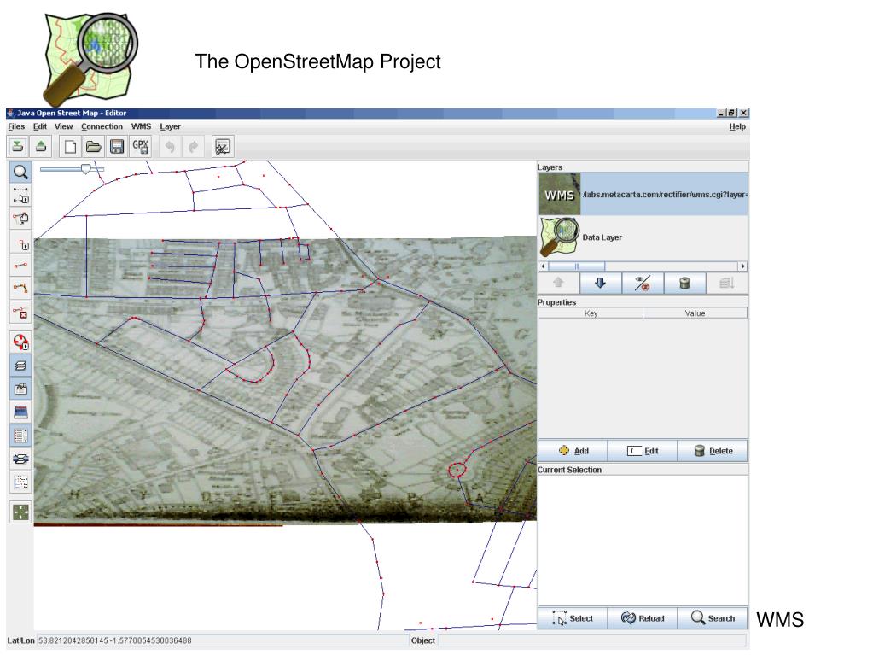Screen dimensions: 873x655
Task: Click the greyed move layer up arrow
Action: pyautogui.click(x=558, y=284)
